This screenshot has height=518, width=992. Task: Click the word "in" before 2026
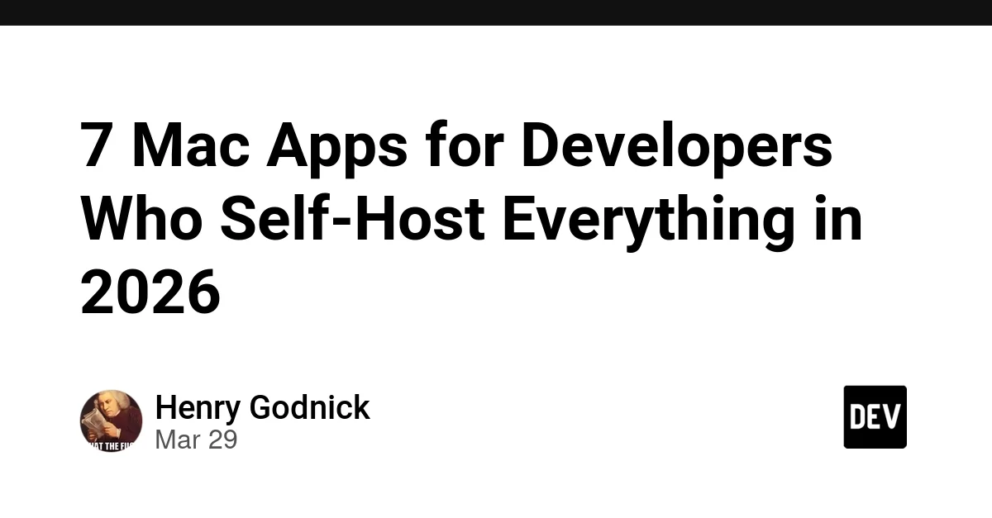[x=837, y=219]
